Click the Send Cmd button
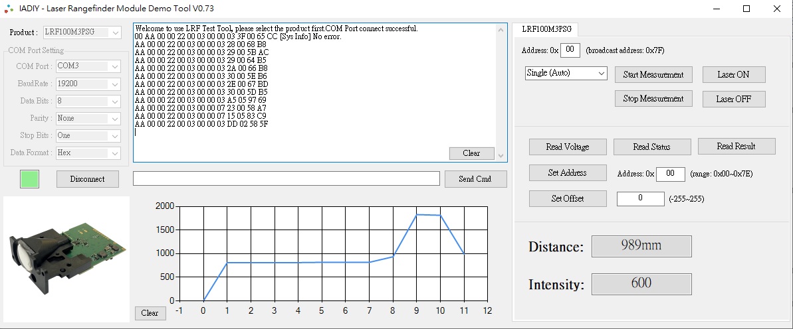This screenshot has width=793, height=329. [x=475, y=179]
